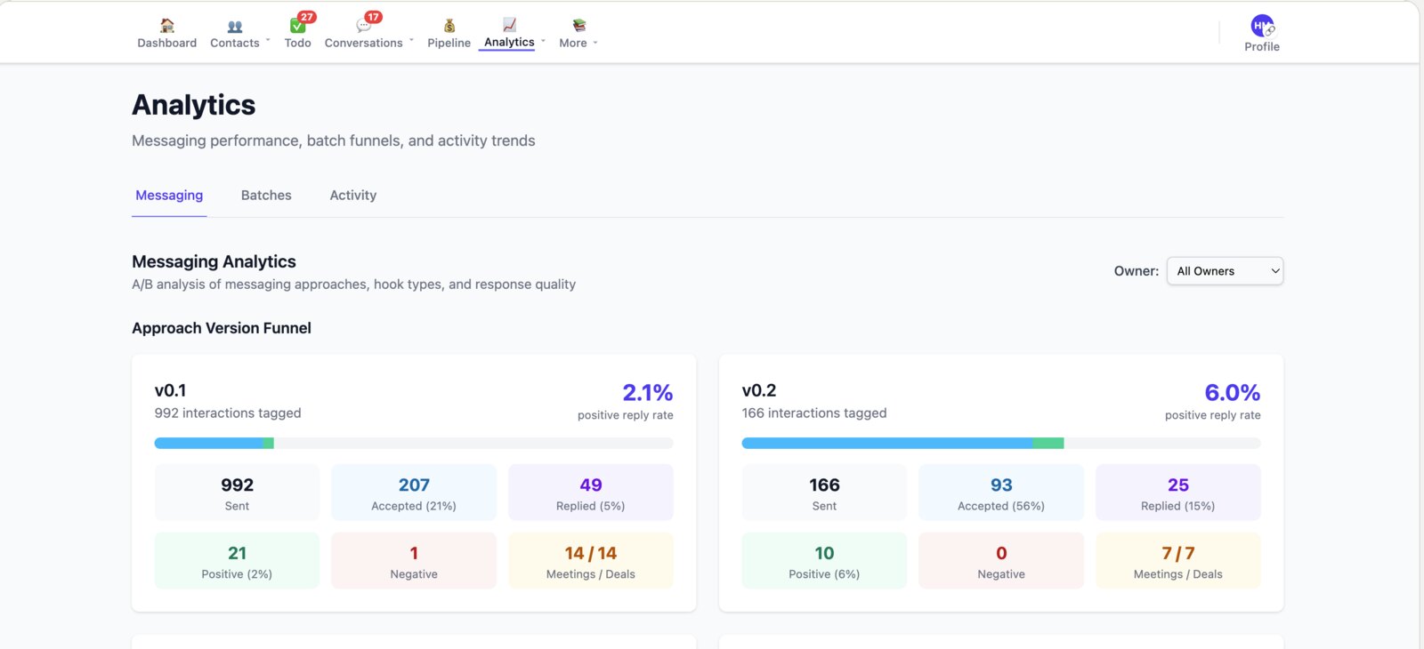Click '992 interactions tagged' text
The width and height of the screenshot is (1424, 649).
(228, 413)
